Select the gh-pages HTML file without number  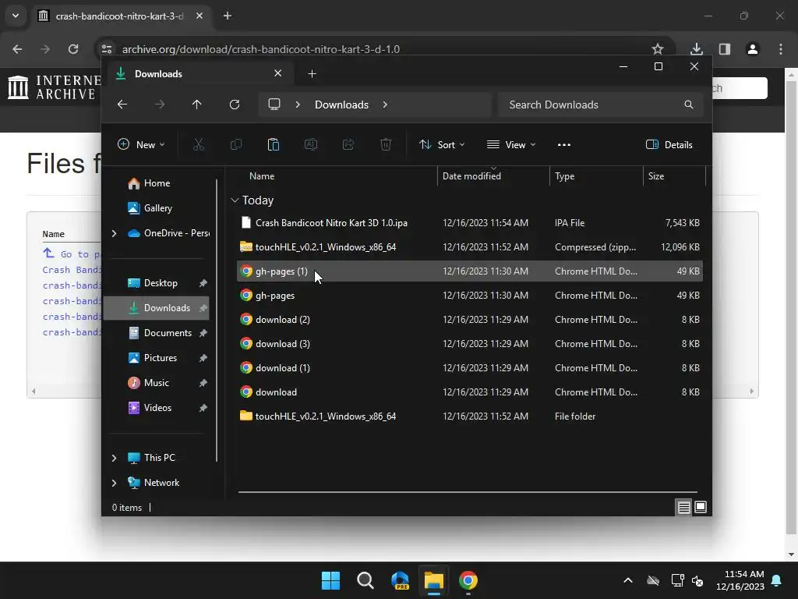(x=470, y=296)
